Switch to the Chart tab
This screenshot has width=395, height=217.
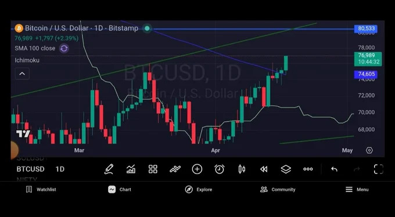coord(120,190)
